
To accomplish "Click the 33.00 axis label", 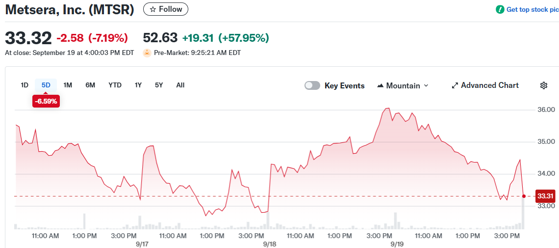I will [x=546, y=206].
